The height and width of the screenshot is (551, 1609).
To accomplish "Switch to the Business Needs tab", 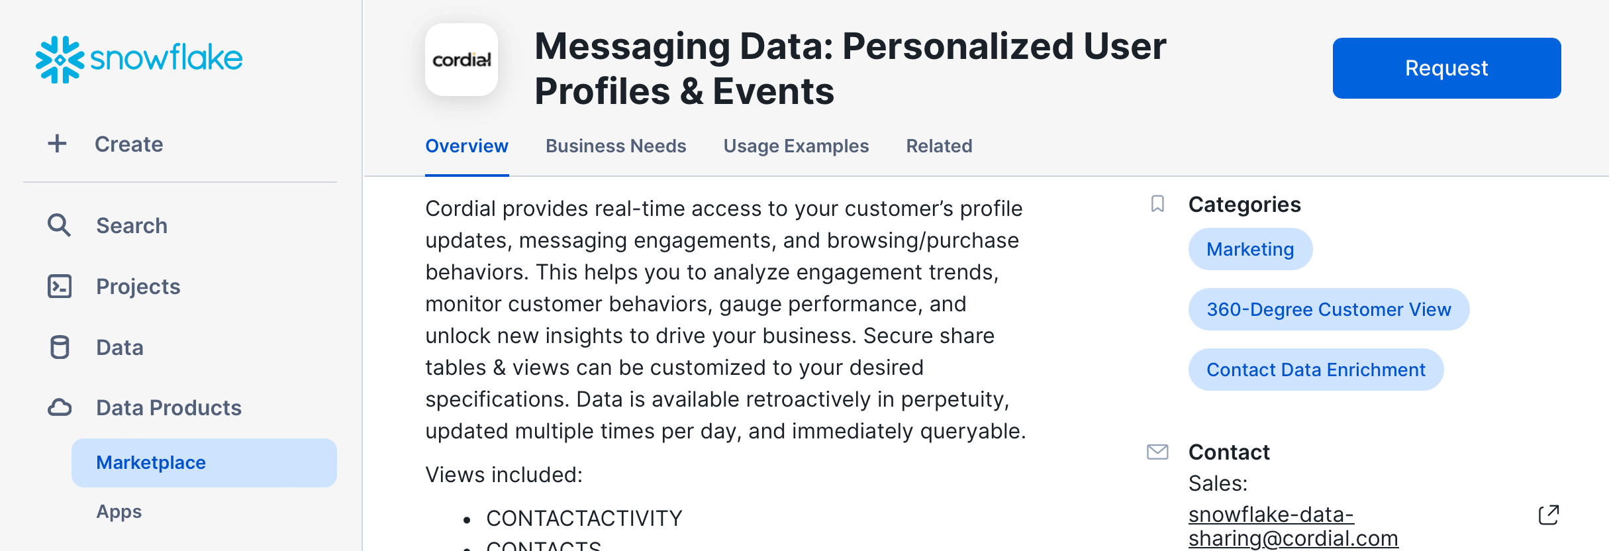I will [x=616, y=146].
